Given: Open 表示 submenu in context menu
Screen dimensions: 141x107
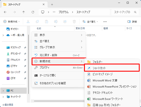Looking at the screenshot, I should [58, 35].
